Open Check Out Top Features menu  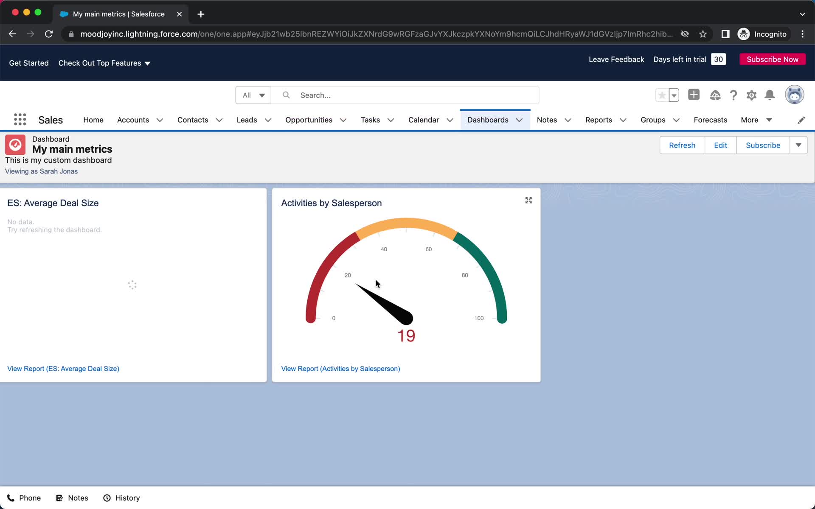(x=104, y=63)
